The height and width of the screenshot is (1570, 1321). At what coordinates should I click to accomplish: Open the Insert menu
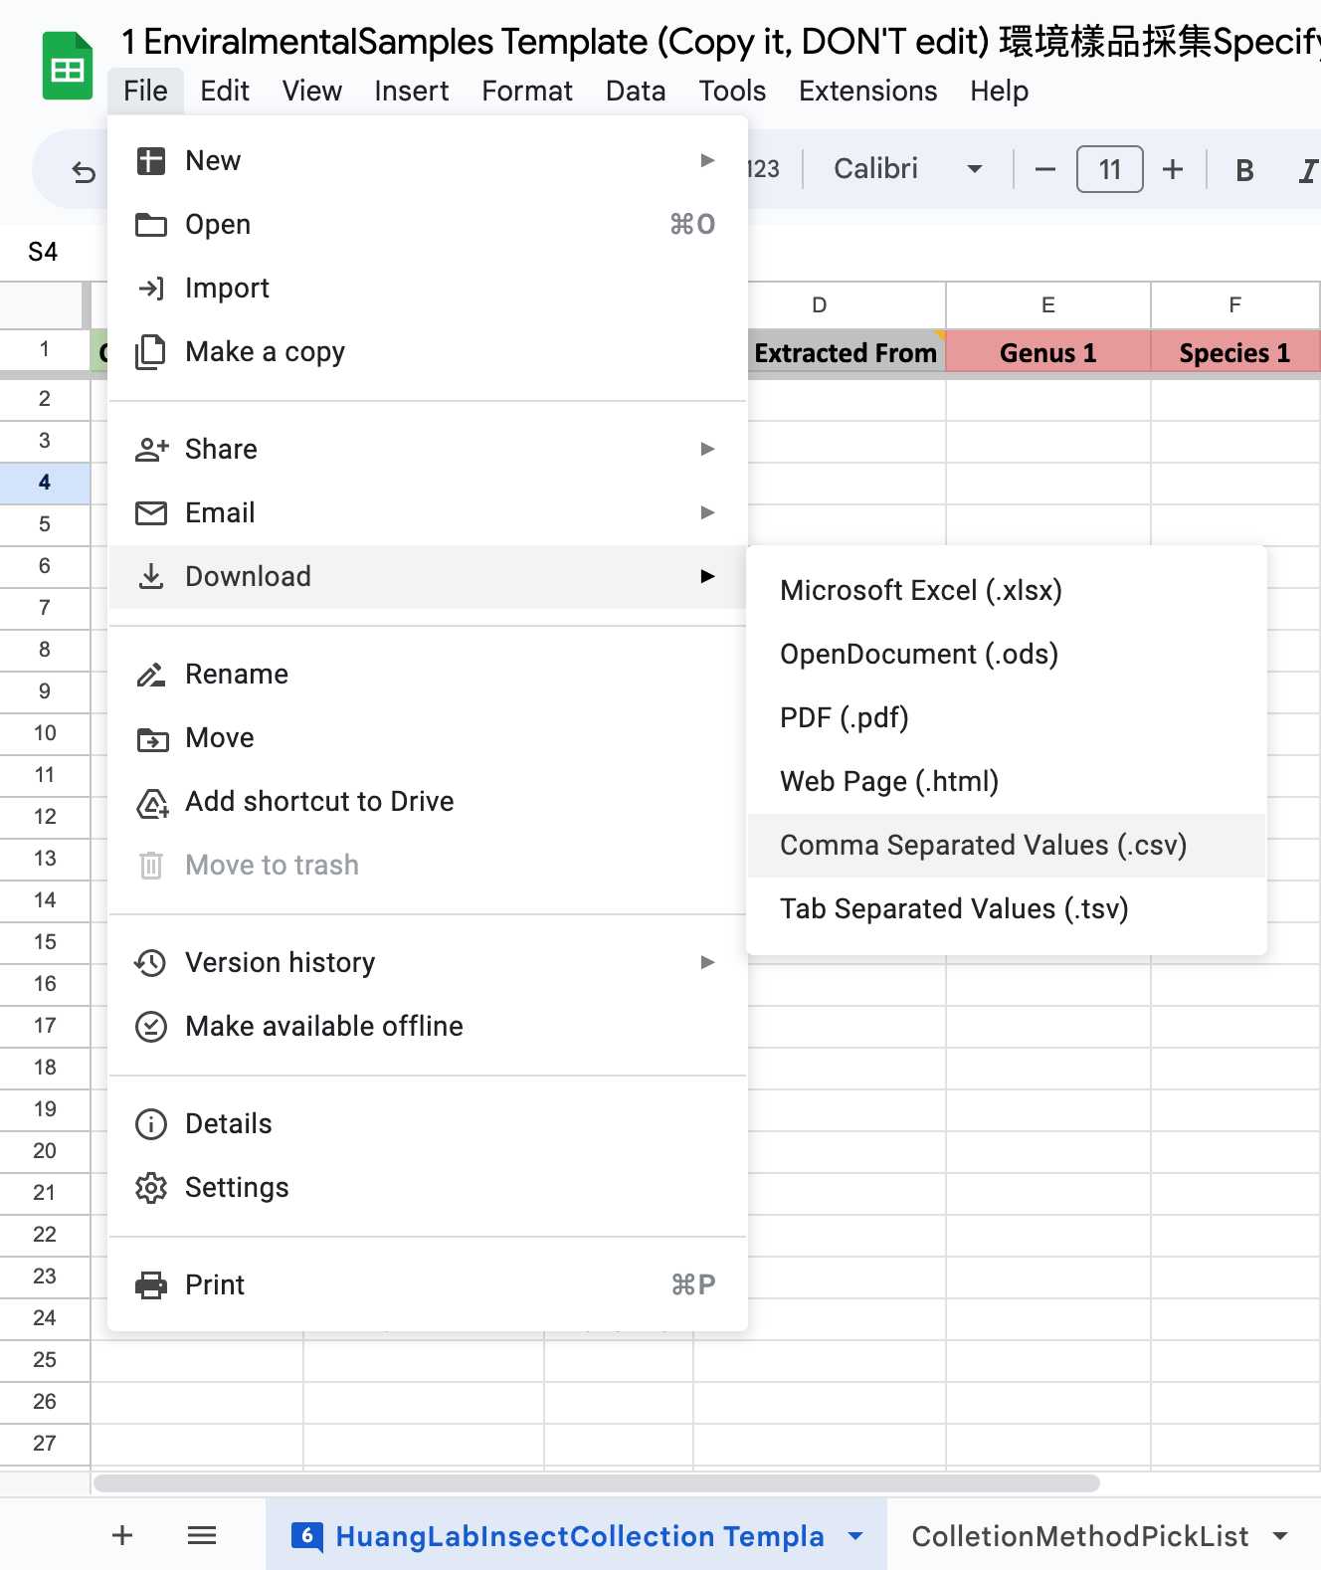pos(412,91)
